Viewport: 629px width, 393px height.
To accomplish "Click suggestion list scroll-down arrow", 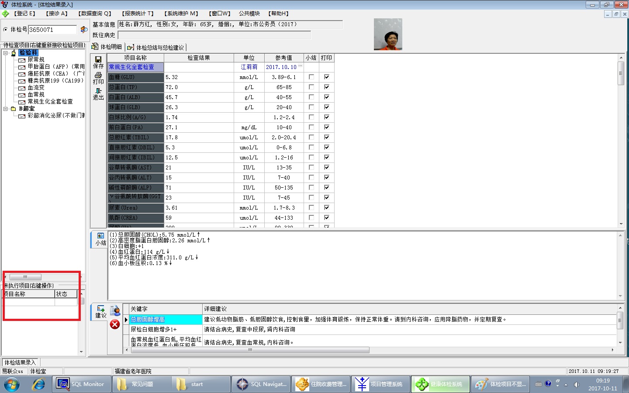I will click(x=619, y=343).
